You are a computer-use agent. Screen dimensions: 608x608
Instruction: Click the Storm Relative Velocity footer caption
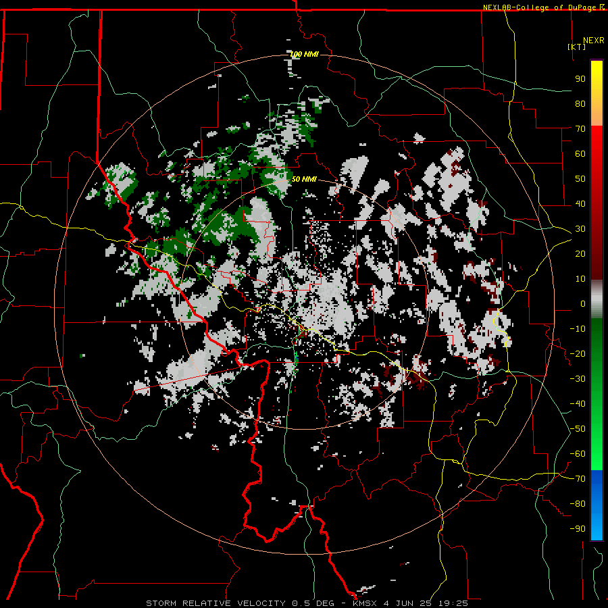point(307,603)
